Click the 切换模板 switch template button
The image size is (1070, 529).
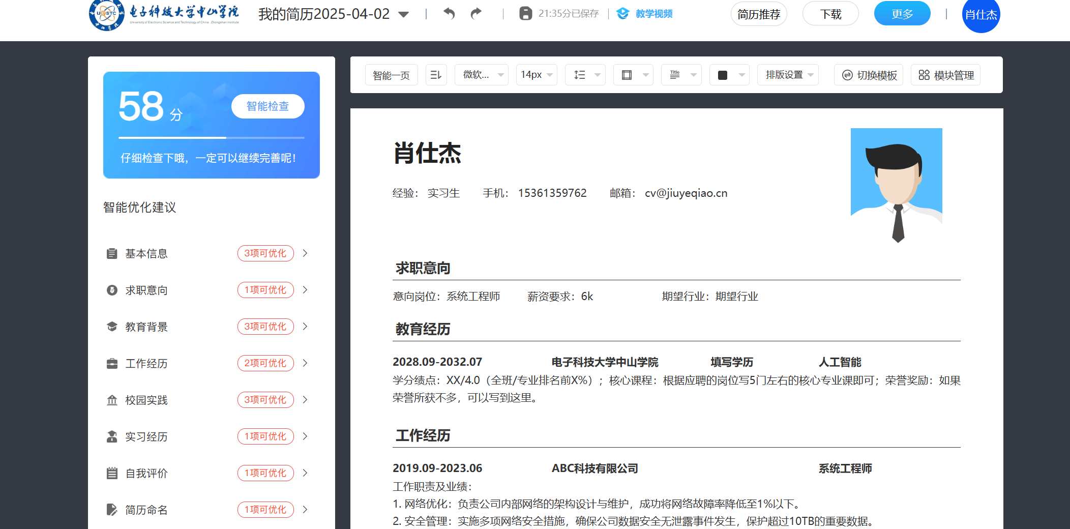pos(869,75)
